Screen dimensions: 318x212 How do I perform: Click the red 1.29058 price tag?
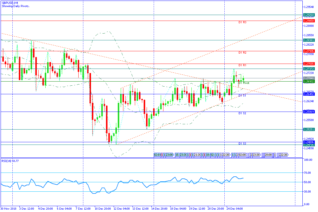pyautogui.click(x=309, y=21)
